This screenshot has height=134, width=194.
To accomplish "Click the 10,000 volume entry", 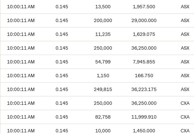I will (x=103, y=131).
